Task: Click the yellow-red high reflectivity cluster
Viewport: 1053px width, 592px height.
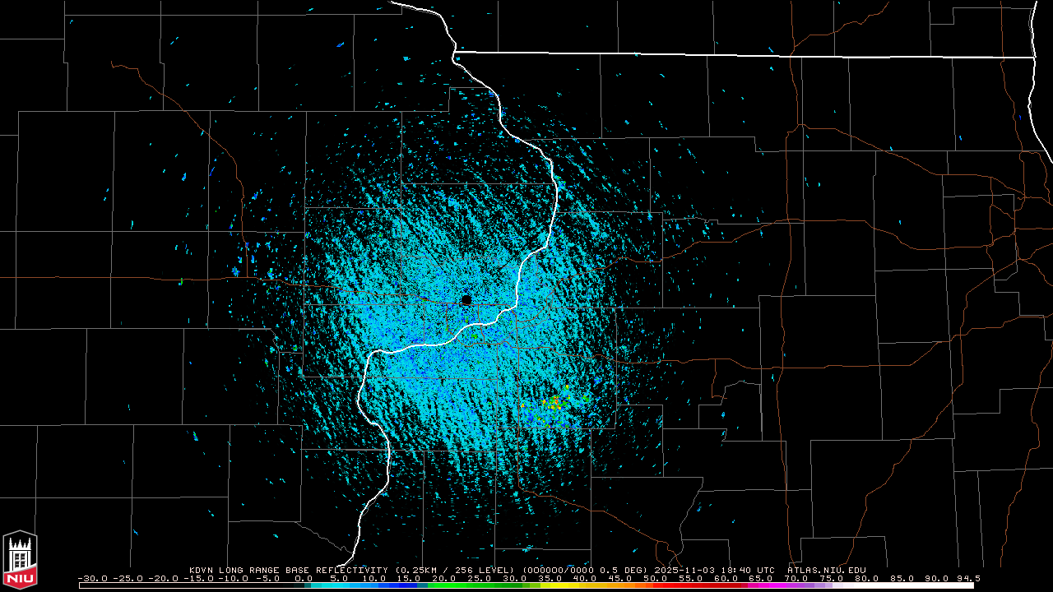Action: [x=555, y=403]
